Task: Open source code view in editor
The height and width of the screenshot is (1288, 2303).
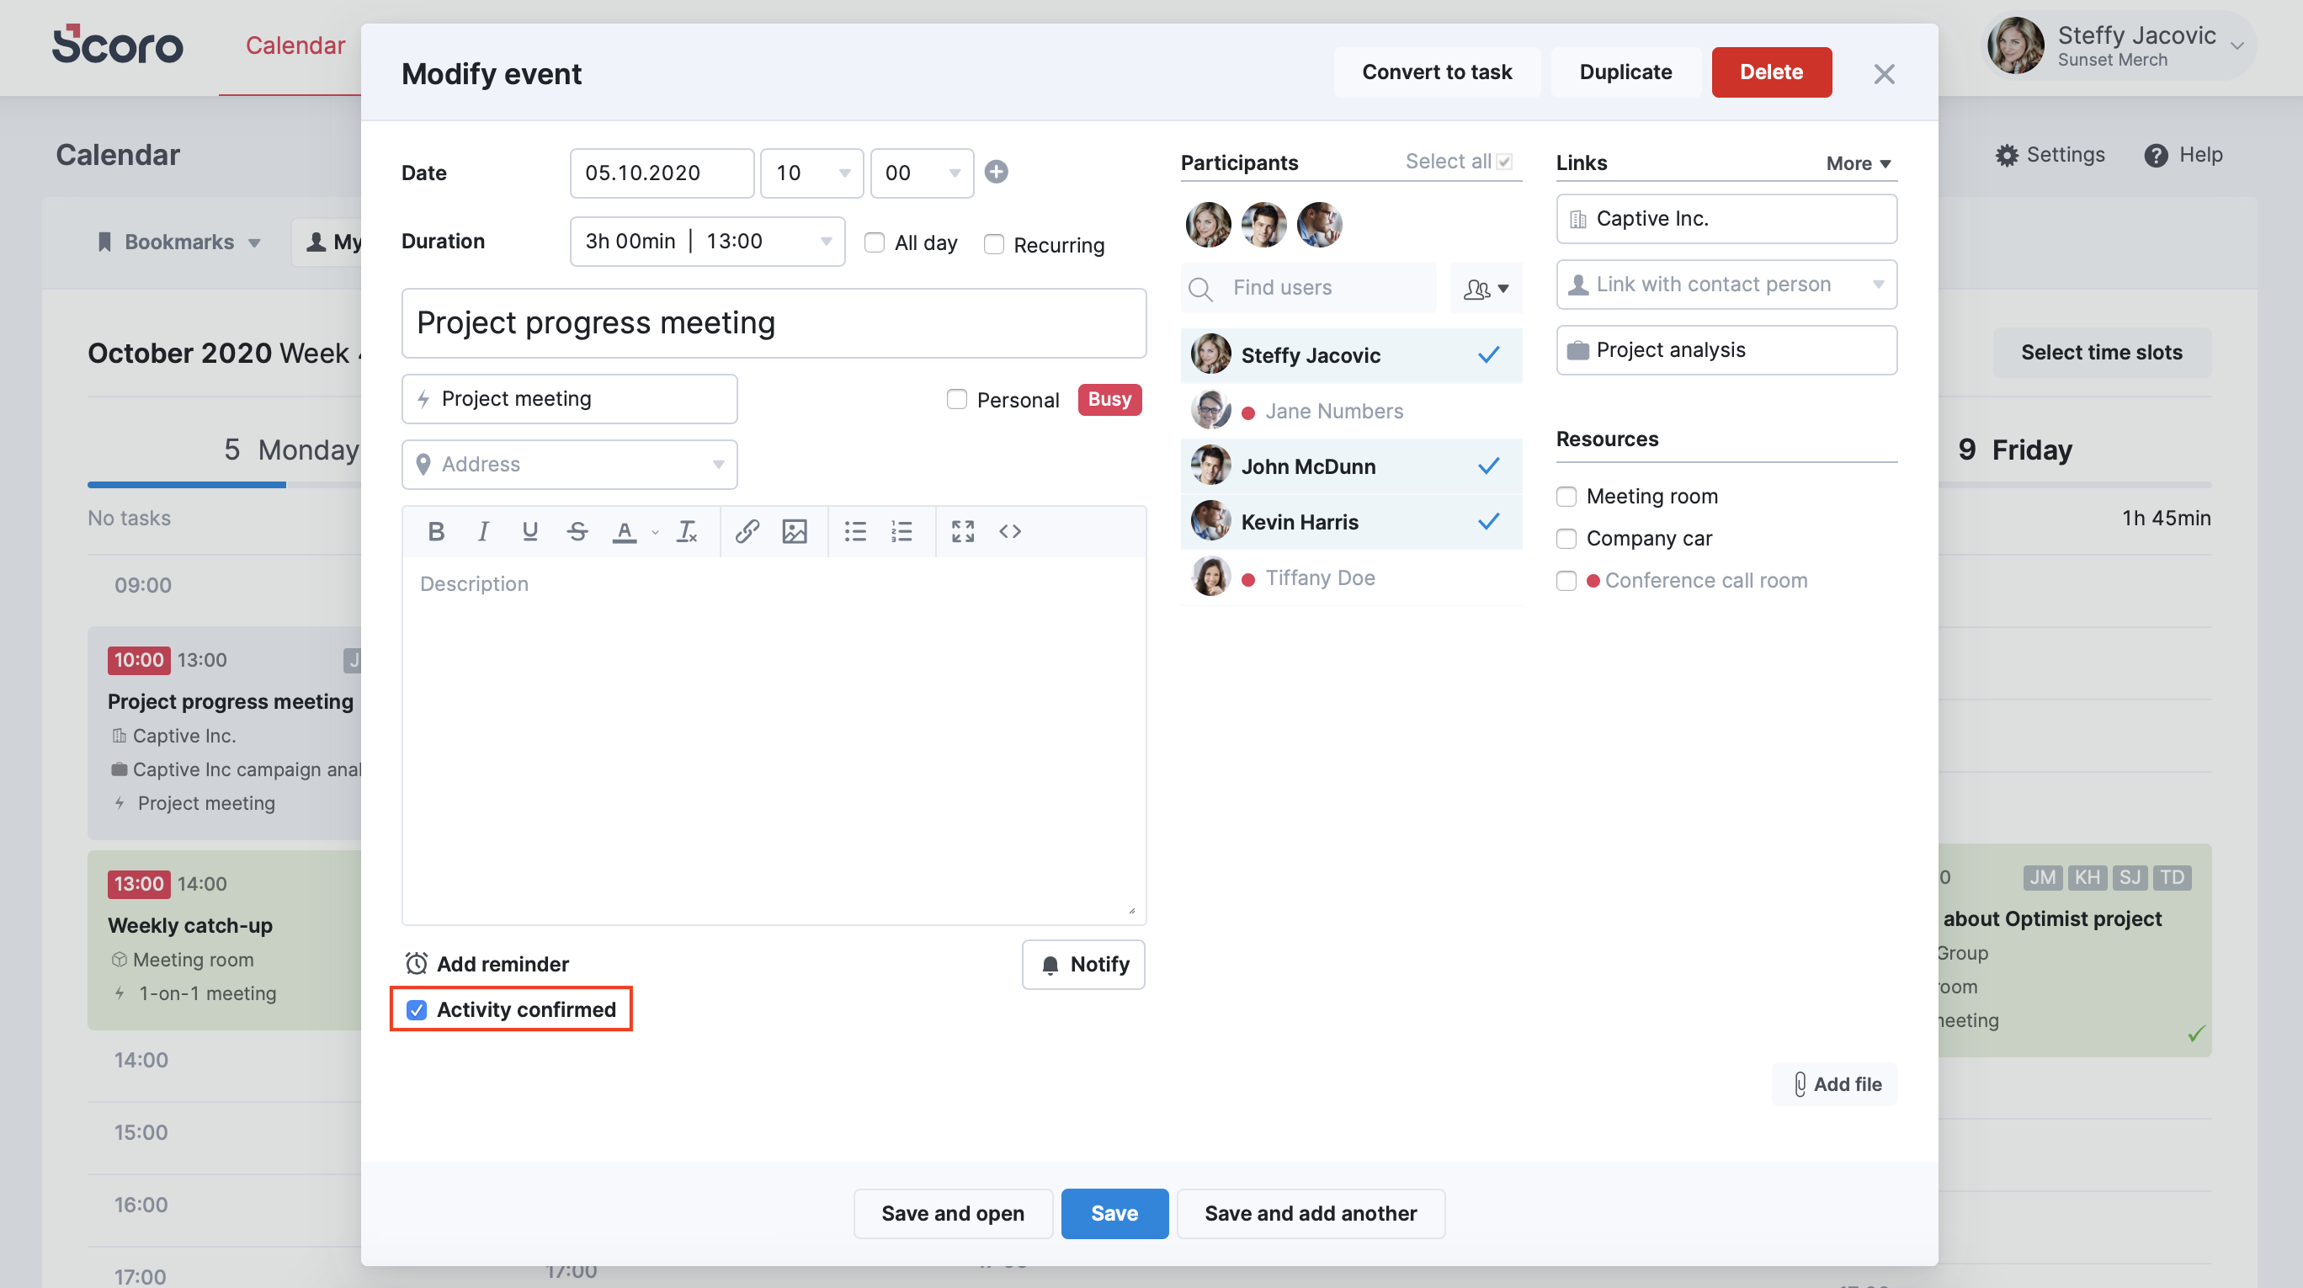Action: click(x=1010, y=531)
